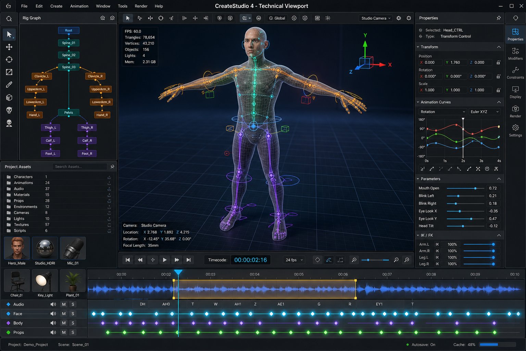Solo the Face track with S button
This screenshot has width=526, height=351.
click(73, 314)
